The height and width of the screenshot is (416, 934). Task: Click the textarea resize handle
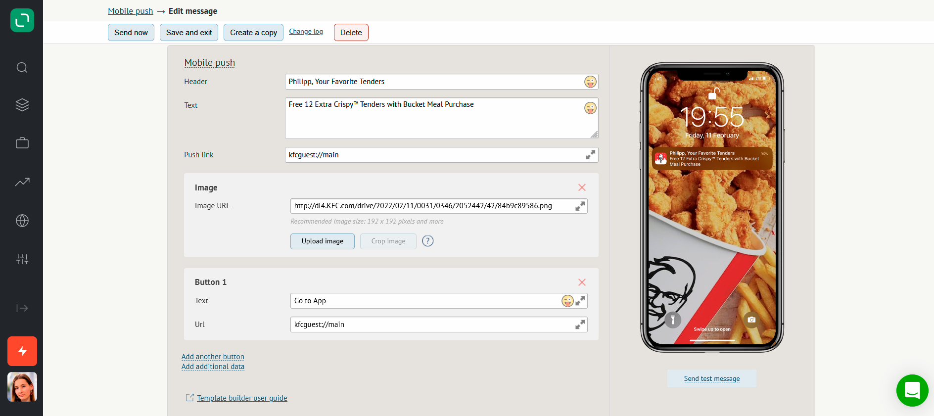point(594,135)
